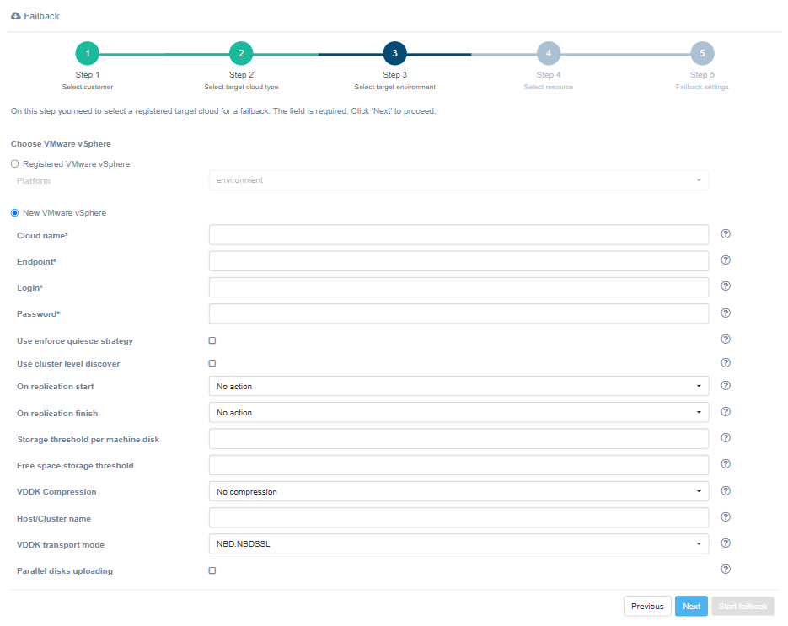Focus Free space storage threshold field

click(458, 465)
